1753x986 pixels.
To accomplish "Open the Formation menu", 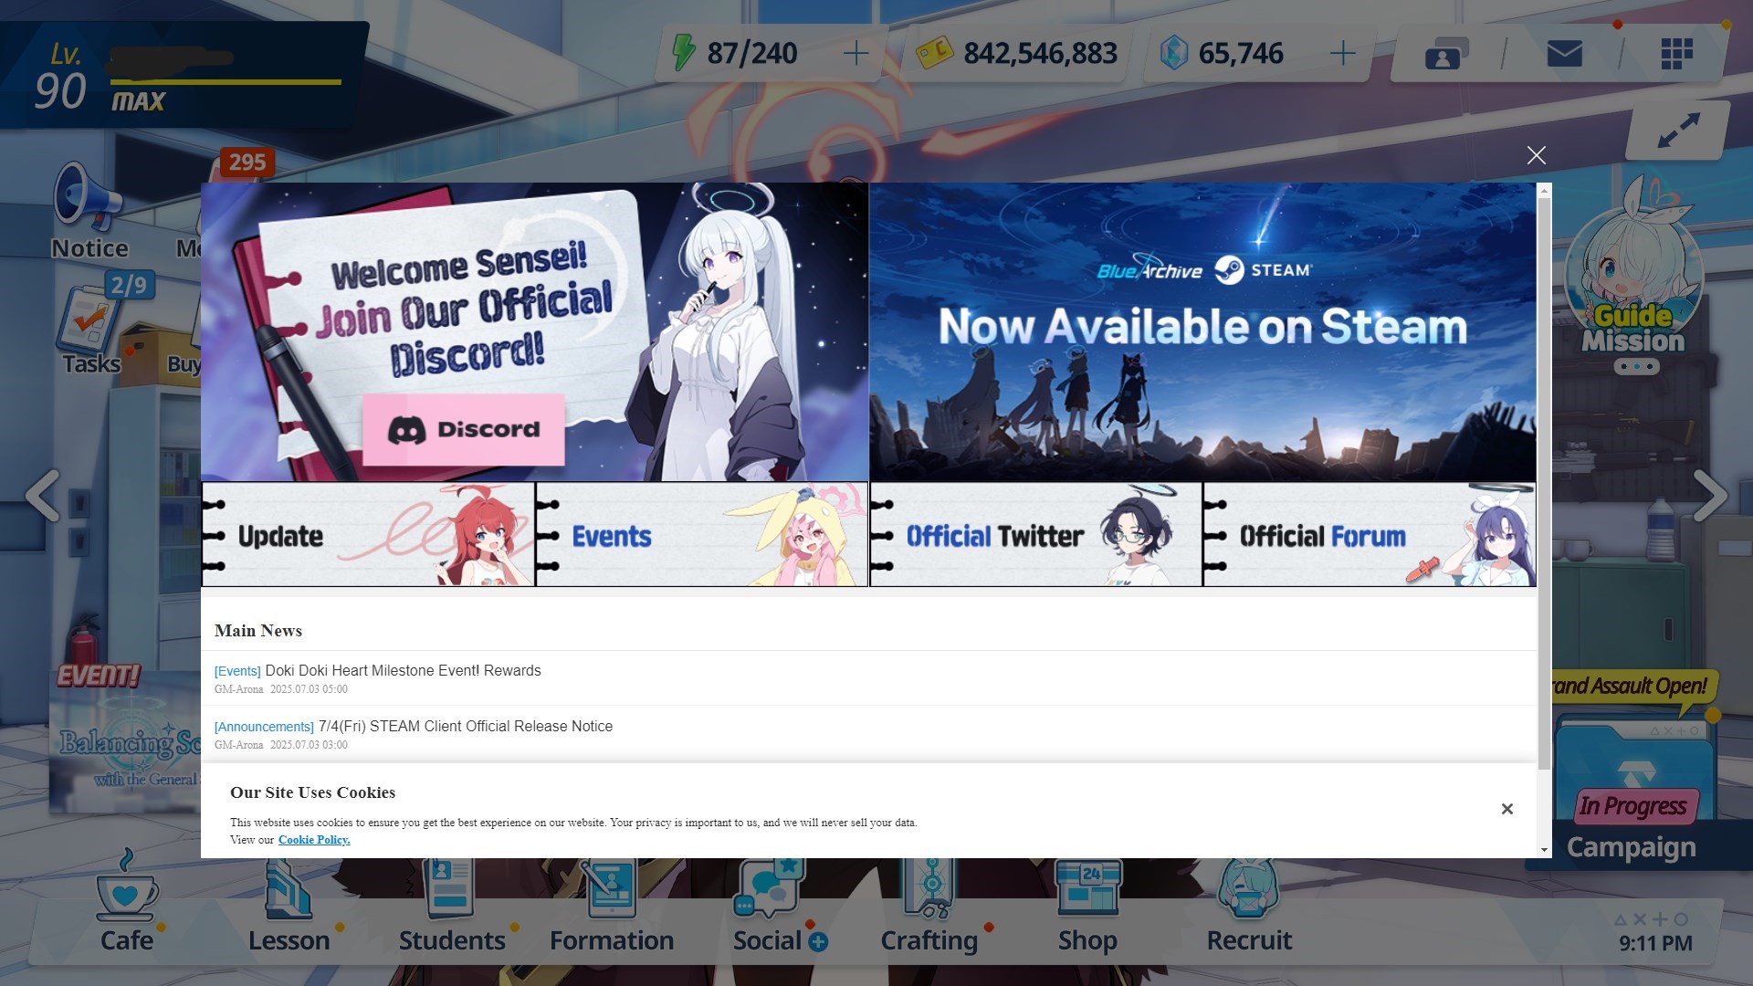I will [612, 904].
